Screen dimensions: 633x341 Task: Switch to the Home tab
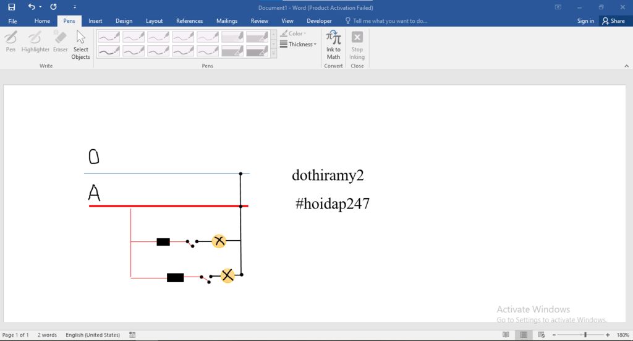click(42, 21)
